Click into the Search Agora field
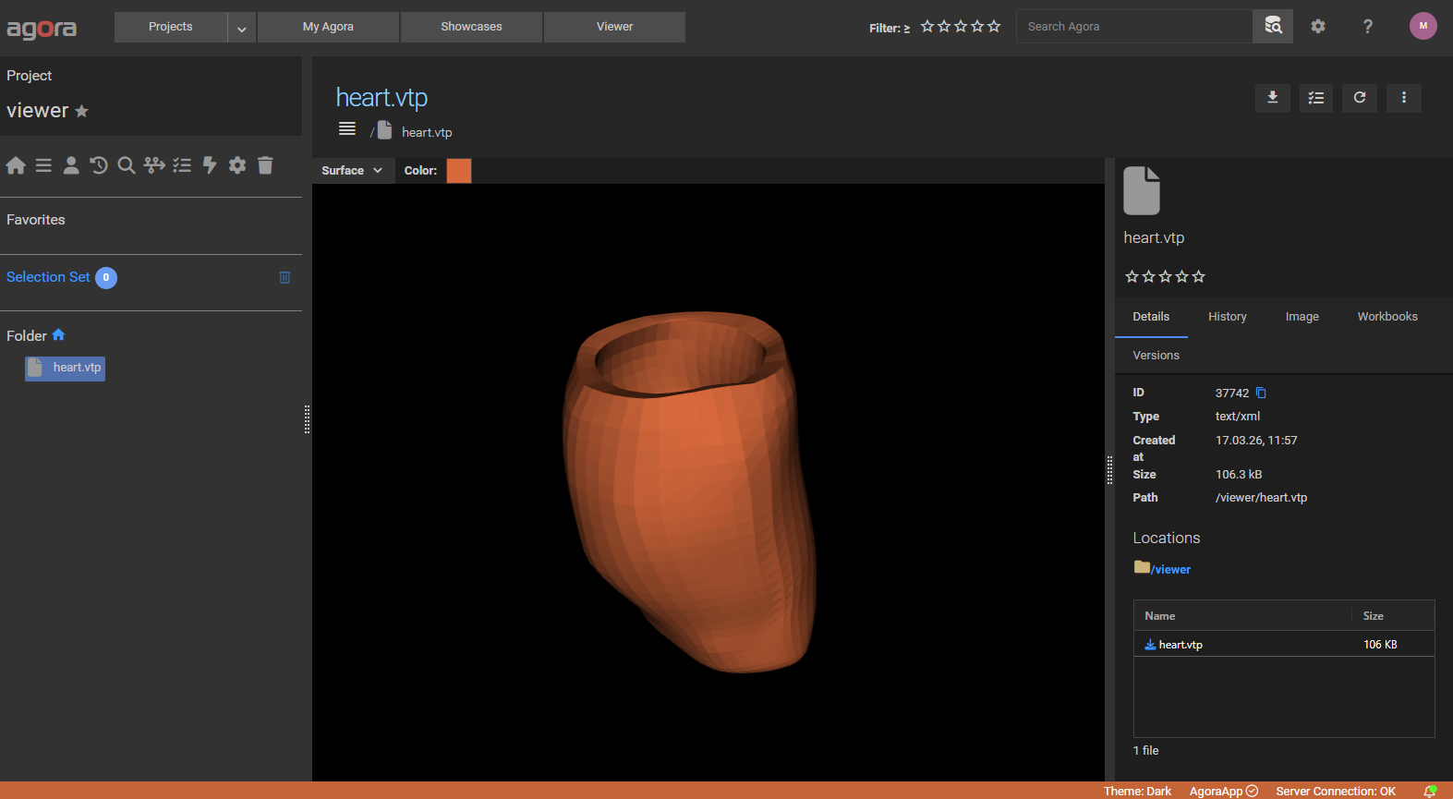Screen dimensions: 1453x799 coord(1133,27)
